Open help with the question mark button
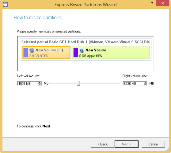Image resolution: width=171 pixels, height=153 pixels. click(152, 3)
